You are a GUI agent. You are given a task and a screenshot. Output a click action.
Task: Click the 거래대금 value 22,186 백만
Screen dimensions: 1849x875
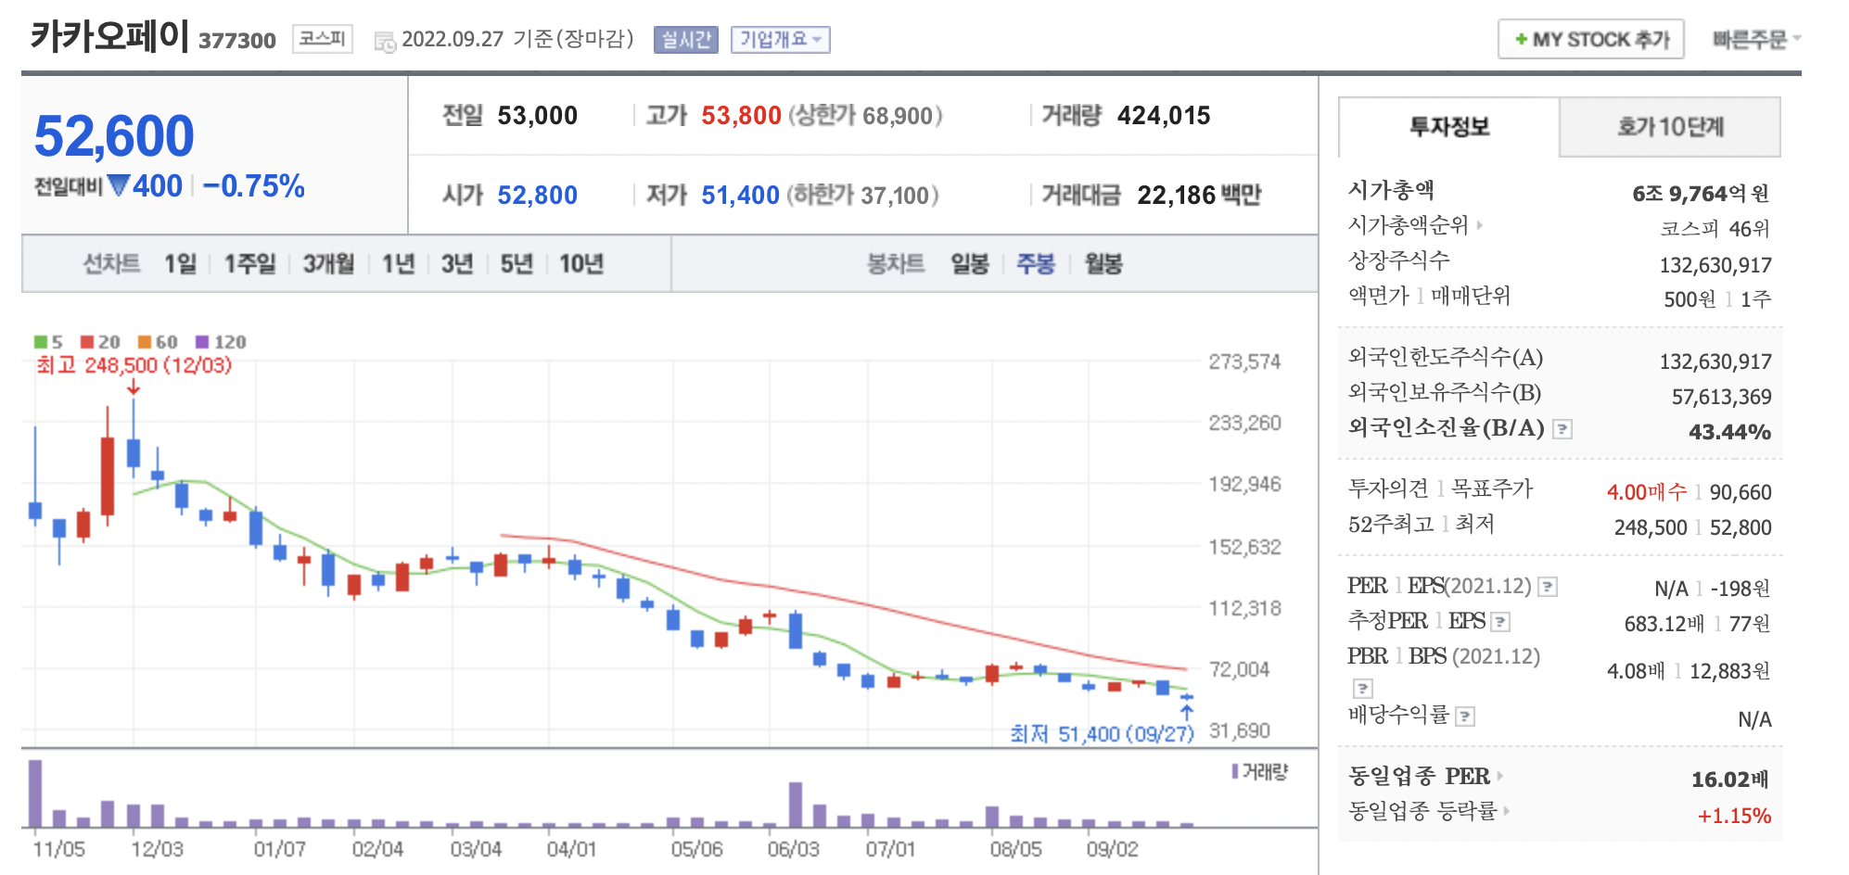(1199, 195)
